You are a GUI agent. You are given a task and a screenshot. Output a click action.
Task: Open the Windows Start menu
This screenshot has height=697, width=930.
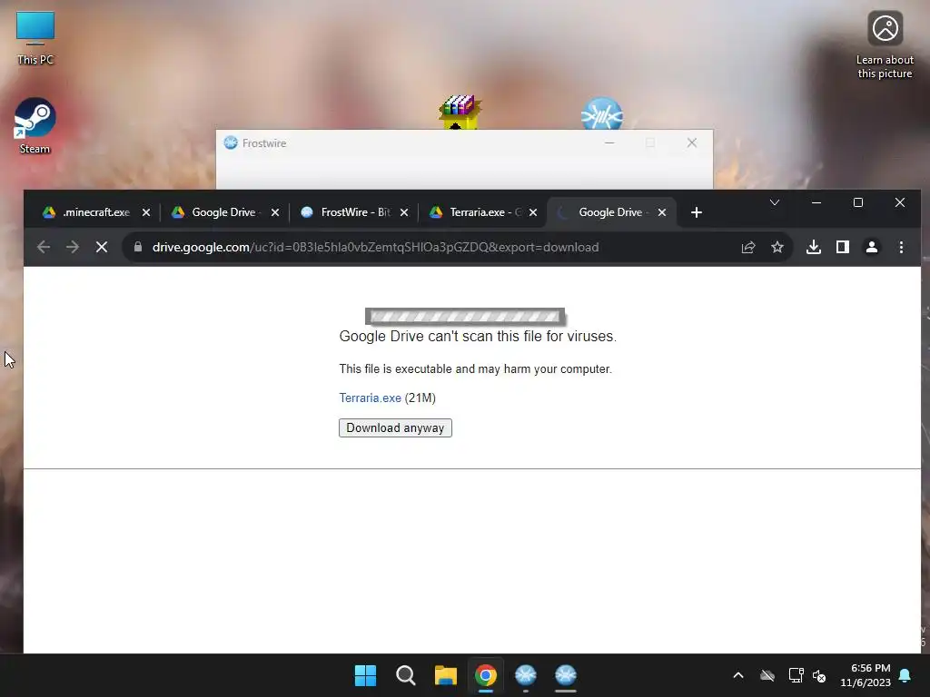365,675
